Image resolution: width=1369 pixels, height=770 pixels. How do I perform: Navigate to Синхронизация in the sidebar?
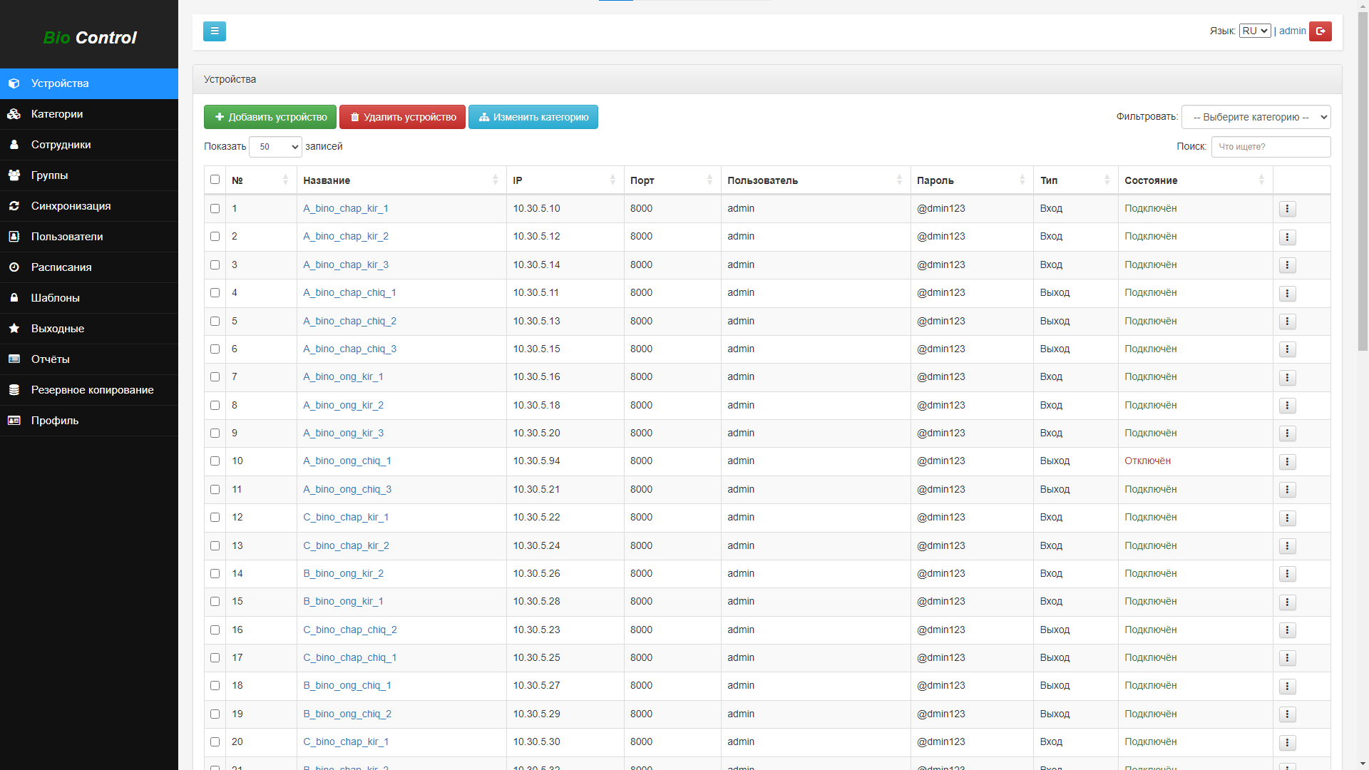pyautogui.click(x=89, y=206)
